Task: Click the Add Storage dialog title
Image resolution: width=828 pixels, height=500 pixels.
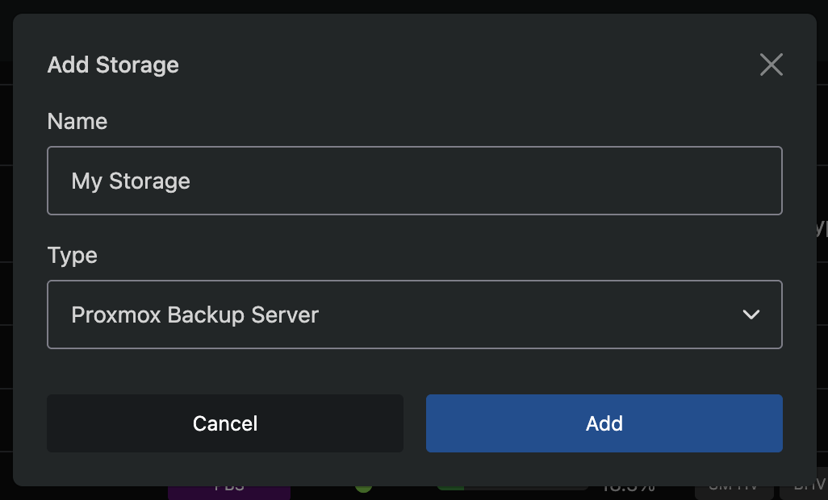Action: (113, 65)
